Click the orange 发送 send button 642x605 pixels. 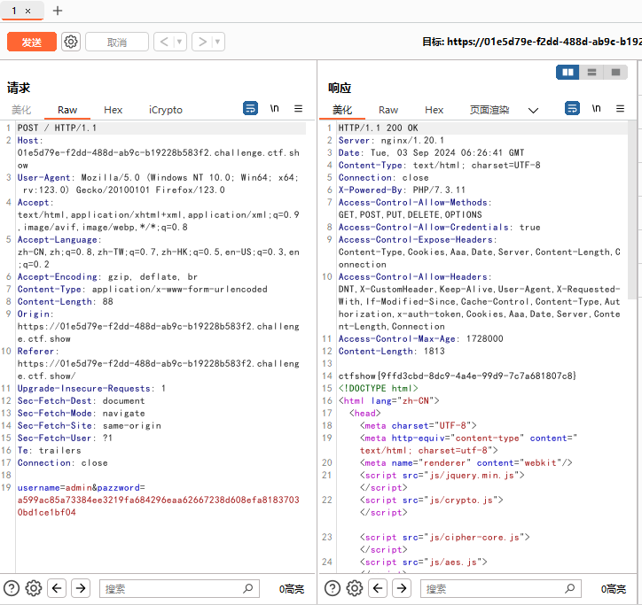(x=32, y=42)
